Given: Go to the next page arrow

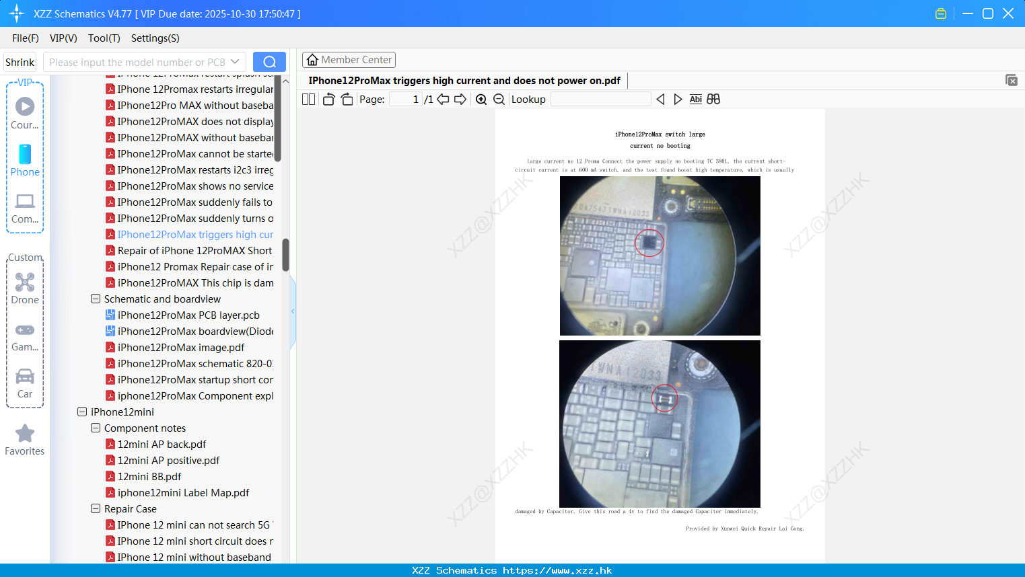Looking at the screenshot, I should pos(460,99).
